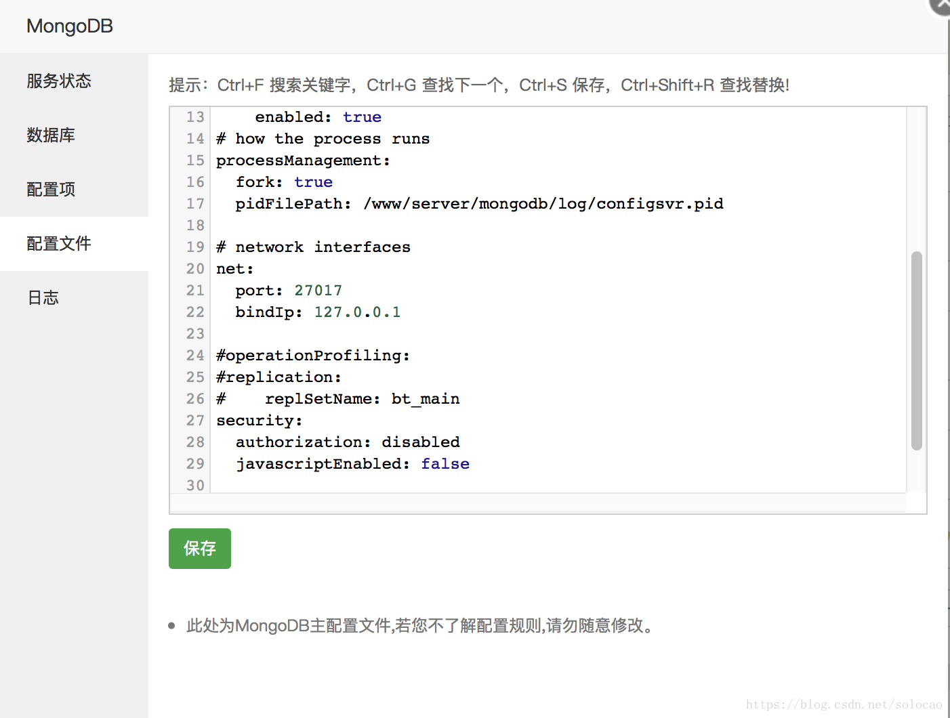950x718 pixels.
Task: Click the '#operationProfiling:' line
Action: [x=313, y=356]
